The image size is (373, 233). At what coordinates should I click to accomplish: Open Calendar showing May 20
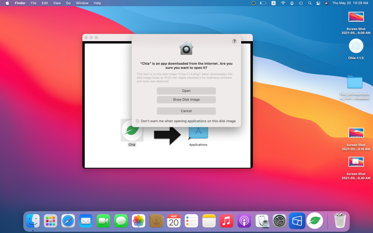click(174, 221)
